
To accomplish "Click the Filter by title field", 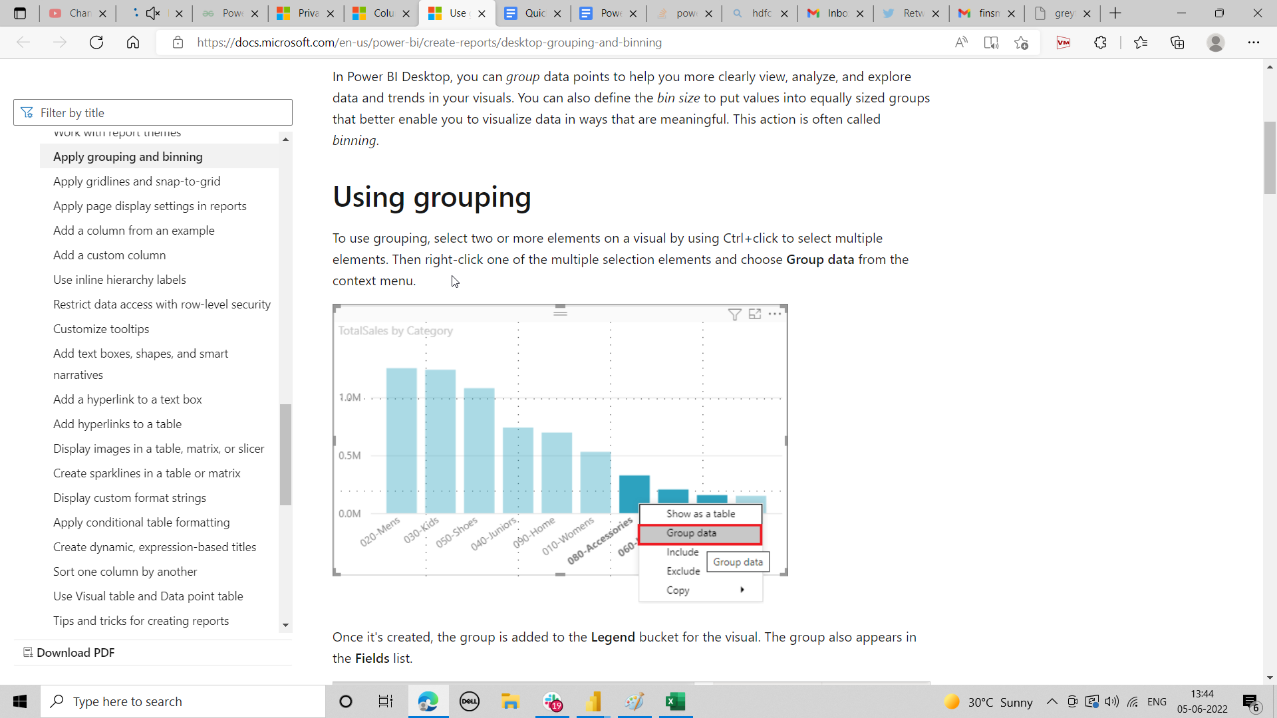I will [153, 112].
